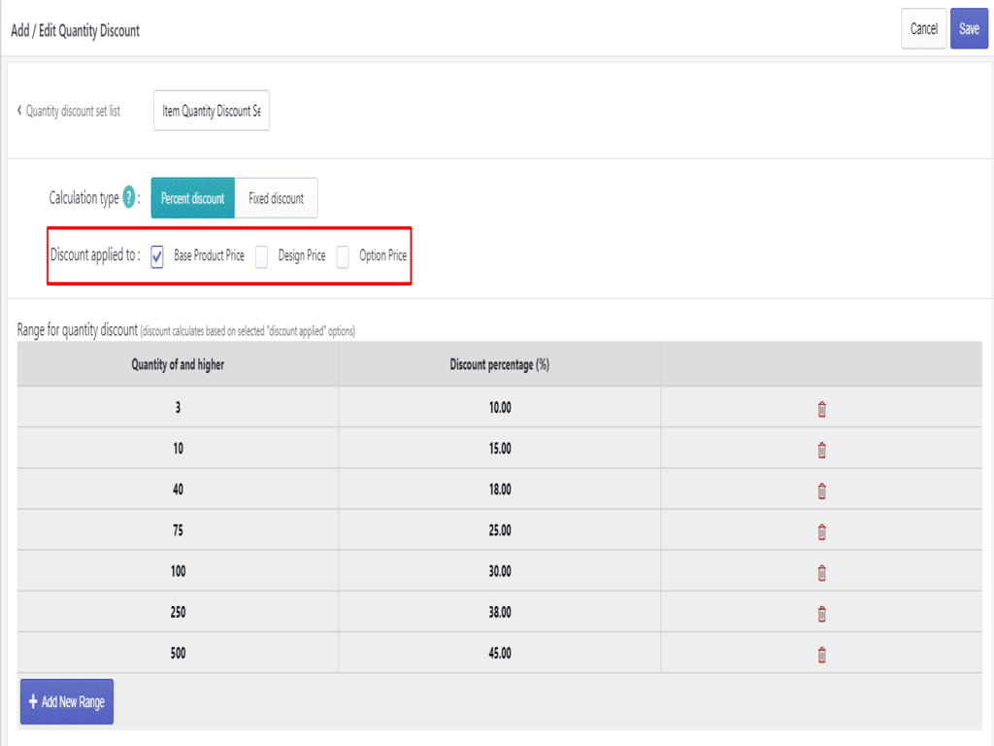Viewport: 994px width, 746px height.
Task: Select the Percent discount calculation type
Action: point(192,198)
